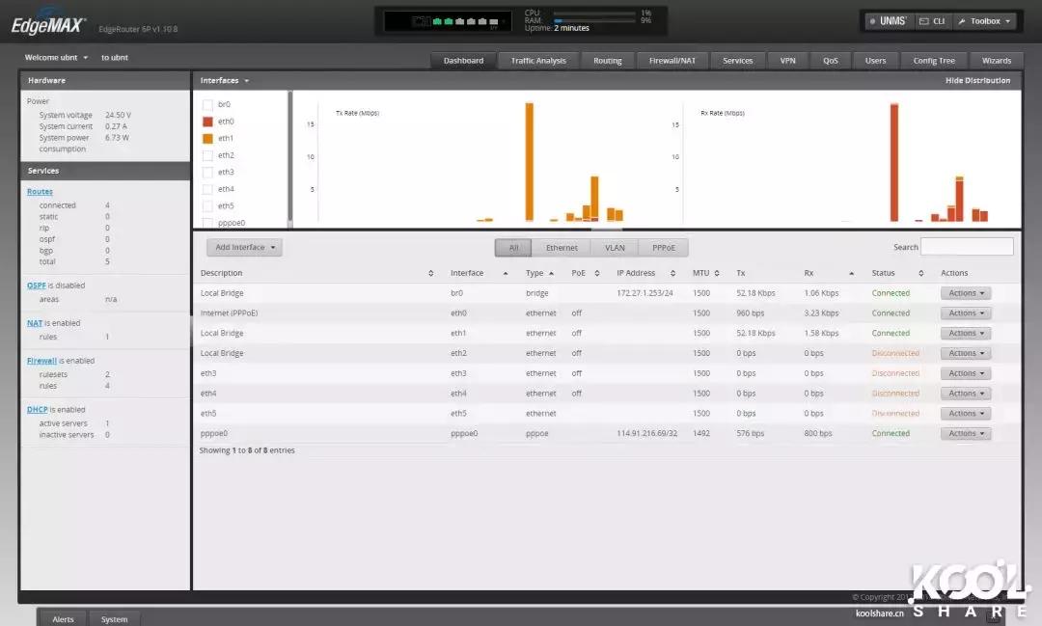The height and width of the screenshot is (626, 1042).
Task: Toggle the br0 chart checkbox
Action: click(x=207, y=104)
